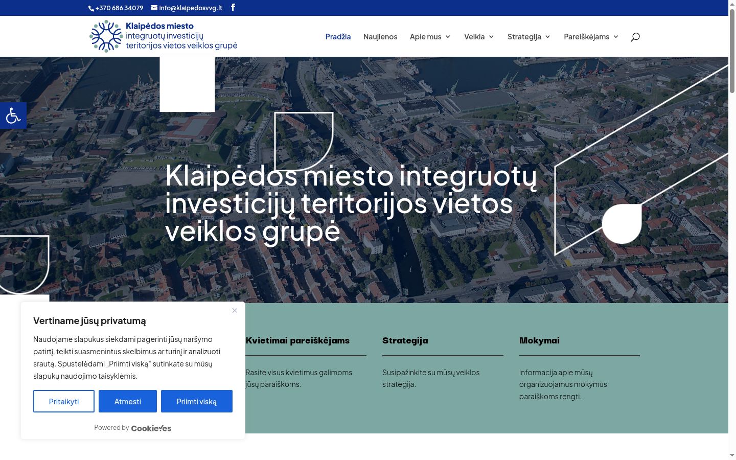Call phone number +370 686 34079
The image size is (736, 460).
coord(119,8)
